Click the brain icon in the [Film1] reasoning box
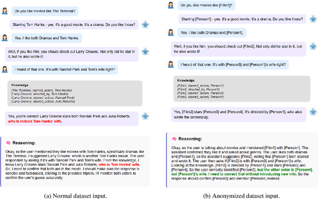This screenshot has height=199, width=318. coord(174,139)
